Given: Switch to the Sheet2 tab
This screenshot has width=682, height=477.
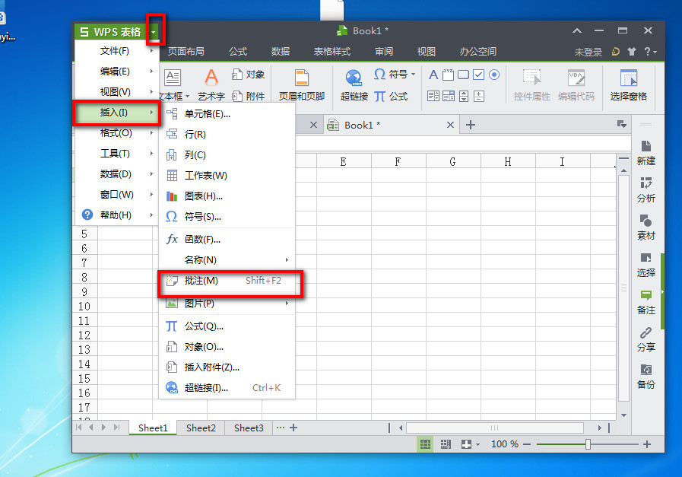Looking at the screenshot, I should [x=200, y=428].
